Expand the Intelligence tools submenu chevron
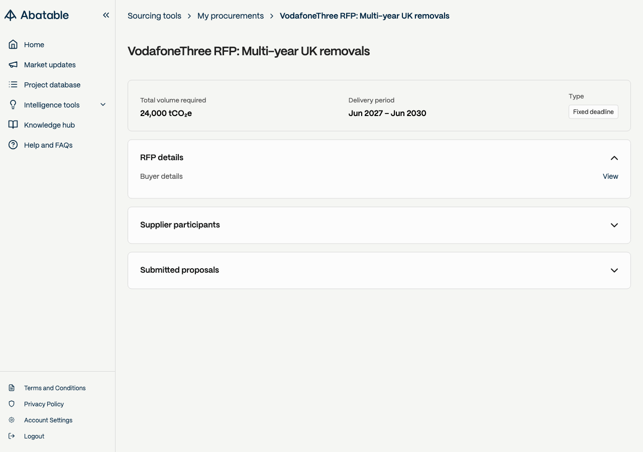This screenshot has width=643, height=452. coord(103,104)
